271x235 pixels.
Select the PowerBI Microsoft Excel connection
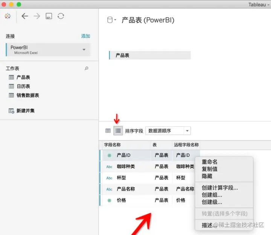[48, 50]
